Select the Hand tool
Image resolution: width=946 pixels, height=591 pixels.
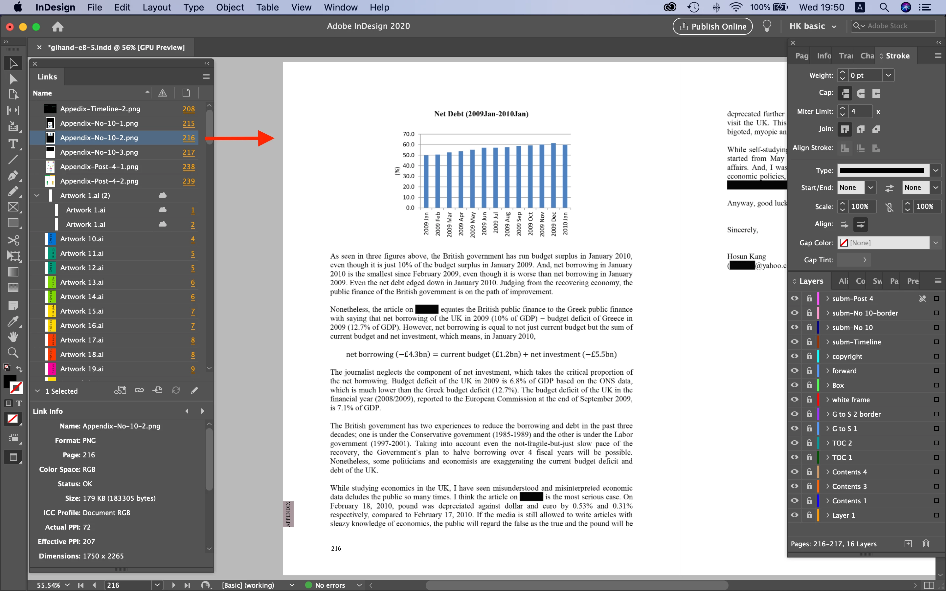[x=13, y=337]
